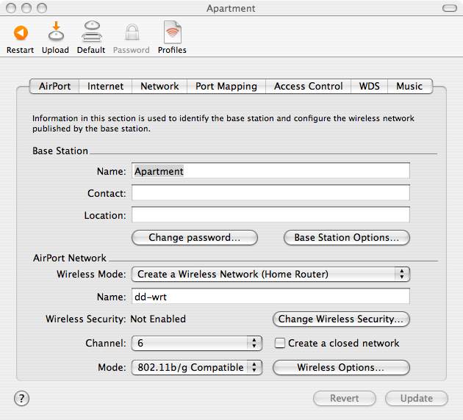This screenshot has width=463, height=420.
Task: Open the Channel dropdown
Action: coord(197,344)
